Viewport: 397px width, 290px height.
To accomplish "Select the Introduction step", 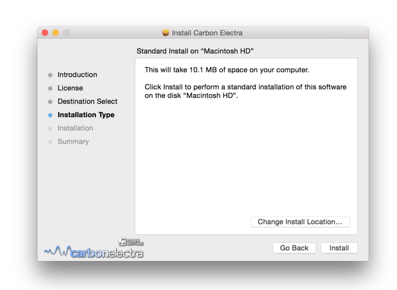I will click(77, 74).
